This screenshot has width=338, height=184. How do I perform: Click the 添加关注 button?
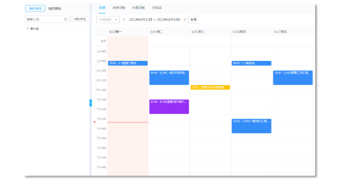80,19
